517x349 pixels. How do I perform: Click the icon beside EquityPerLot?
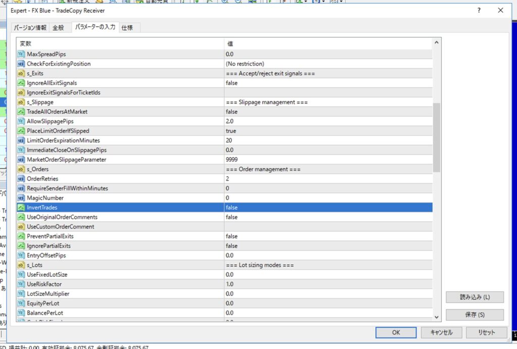click(21, 303)
